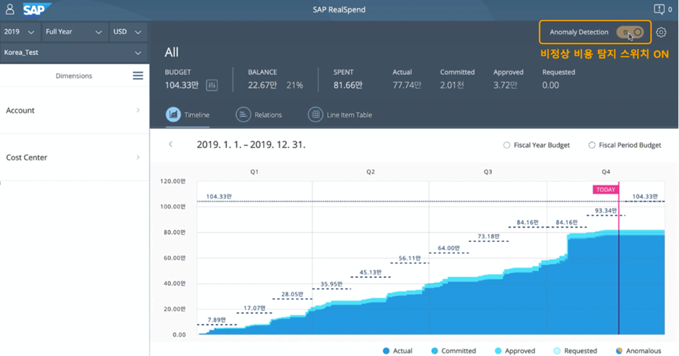Open the Full Year period dropdown
679x356 pixels.
click(74, 32)
